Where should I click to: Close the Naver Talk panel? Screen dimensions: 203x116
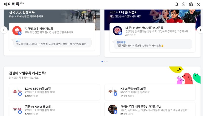(198, 4)
